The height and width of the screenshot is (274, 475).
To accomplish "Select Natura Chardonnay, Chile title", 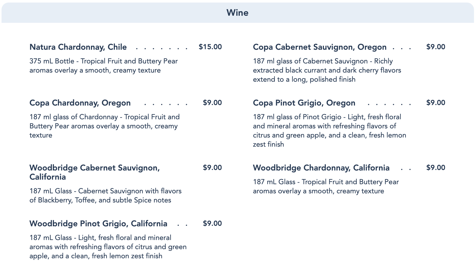I will (78, 47).
